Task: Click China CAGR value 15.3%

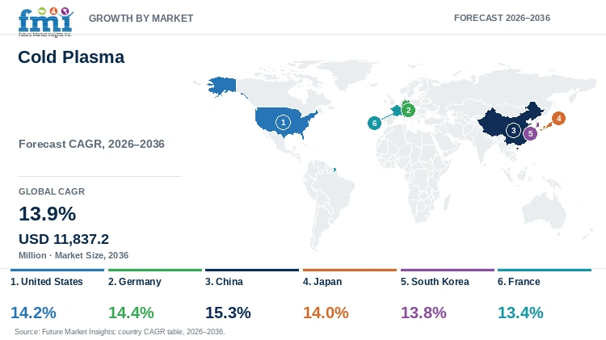Action: coord(228,313)
